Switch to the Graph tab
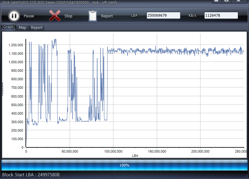The width and height of the screenshot is (249, 179). pyautogui.click(x=9, y=27)
